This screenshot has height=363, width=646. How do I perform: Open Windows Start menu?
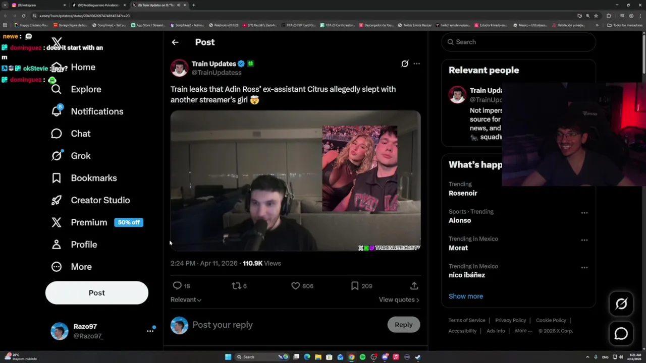pyautogui.click(x=228, y=357)
